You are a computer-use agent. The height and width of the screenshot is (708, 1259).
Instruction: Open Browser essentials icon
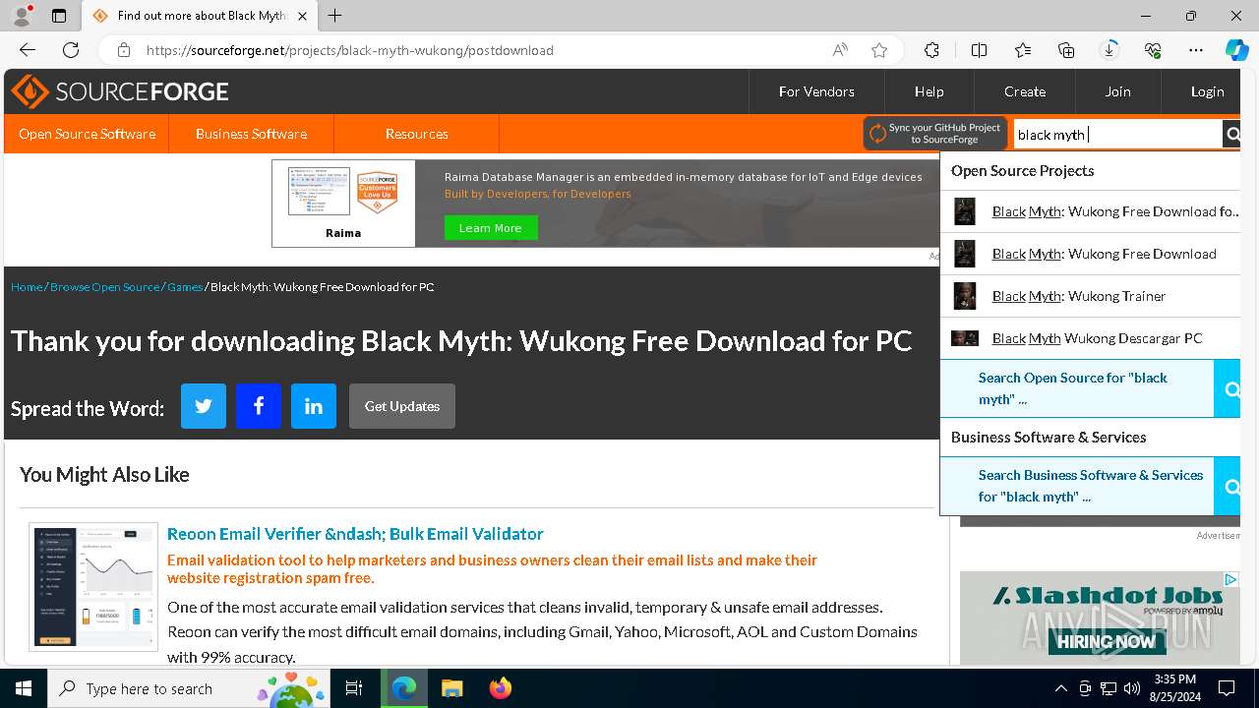tap(1153, 50)
